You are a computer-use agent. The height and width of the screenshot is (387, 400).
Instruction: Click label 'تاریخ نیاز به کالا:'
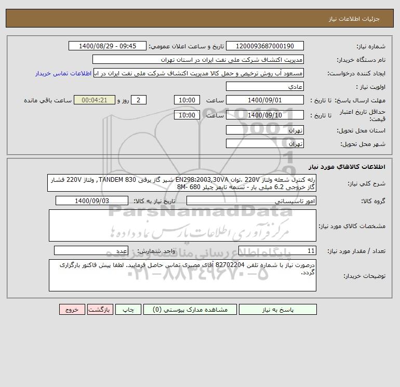coord(155,201)
